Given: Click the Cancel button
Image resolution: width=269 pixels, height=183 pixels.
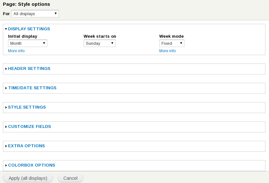Looking at the screenshot, I should click(x=70, y=178).
